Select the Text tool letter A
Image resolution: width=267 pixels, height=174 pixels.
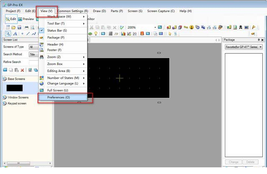coord(15,34)
